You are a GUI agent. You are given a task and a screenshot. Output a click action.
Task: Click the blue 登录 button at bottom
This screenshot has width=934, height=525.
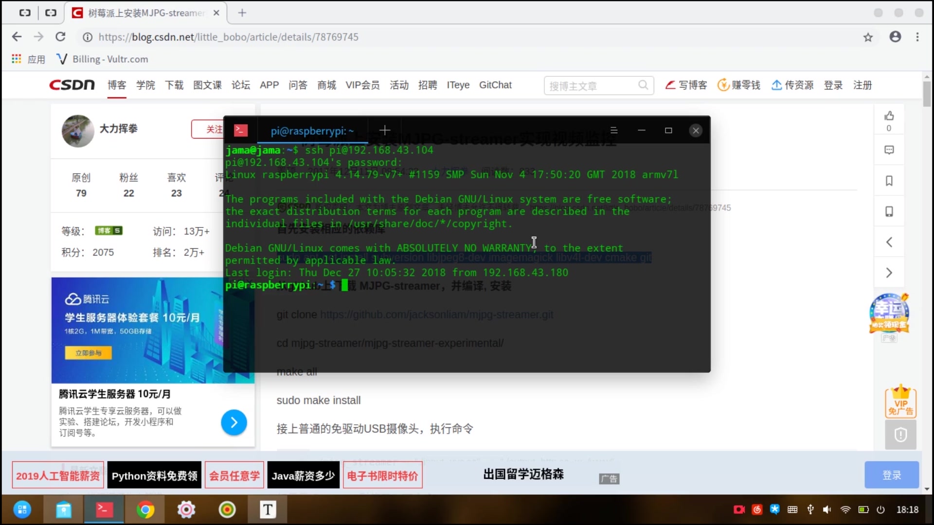[892, 475]
